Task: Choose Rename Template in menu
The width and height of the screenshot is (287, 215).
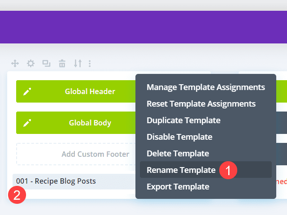Action: pos(181,170)
